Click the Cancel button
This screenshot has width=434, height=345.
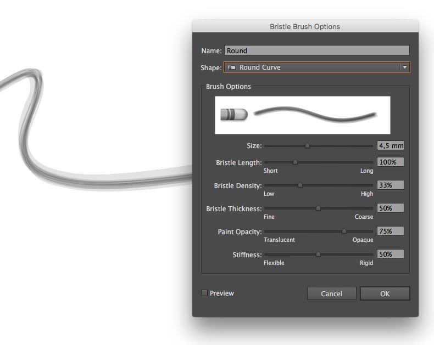click(x=332, y=293)
